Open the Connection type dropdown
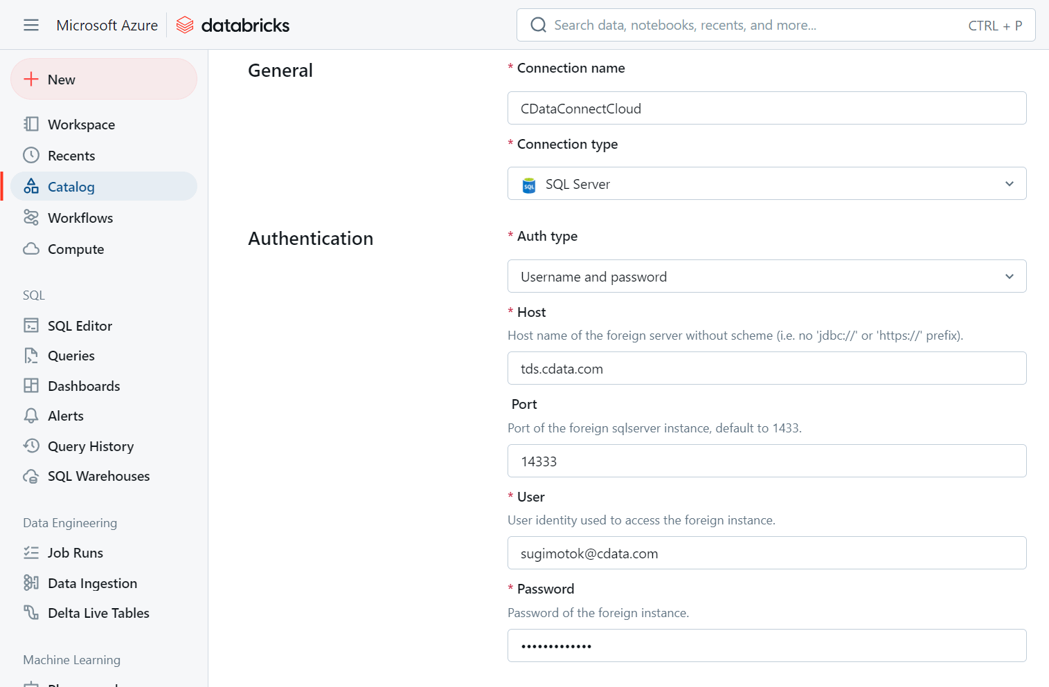Viewport: 1049px width, 687px height. coord(766,183)
